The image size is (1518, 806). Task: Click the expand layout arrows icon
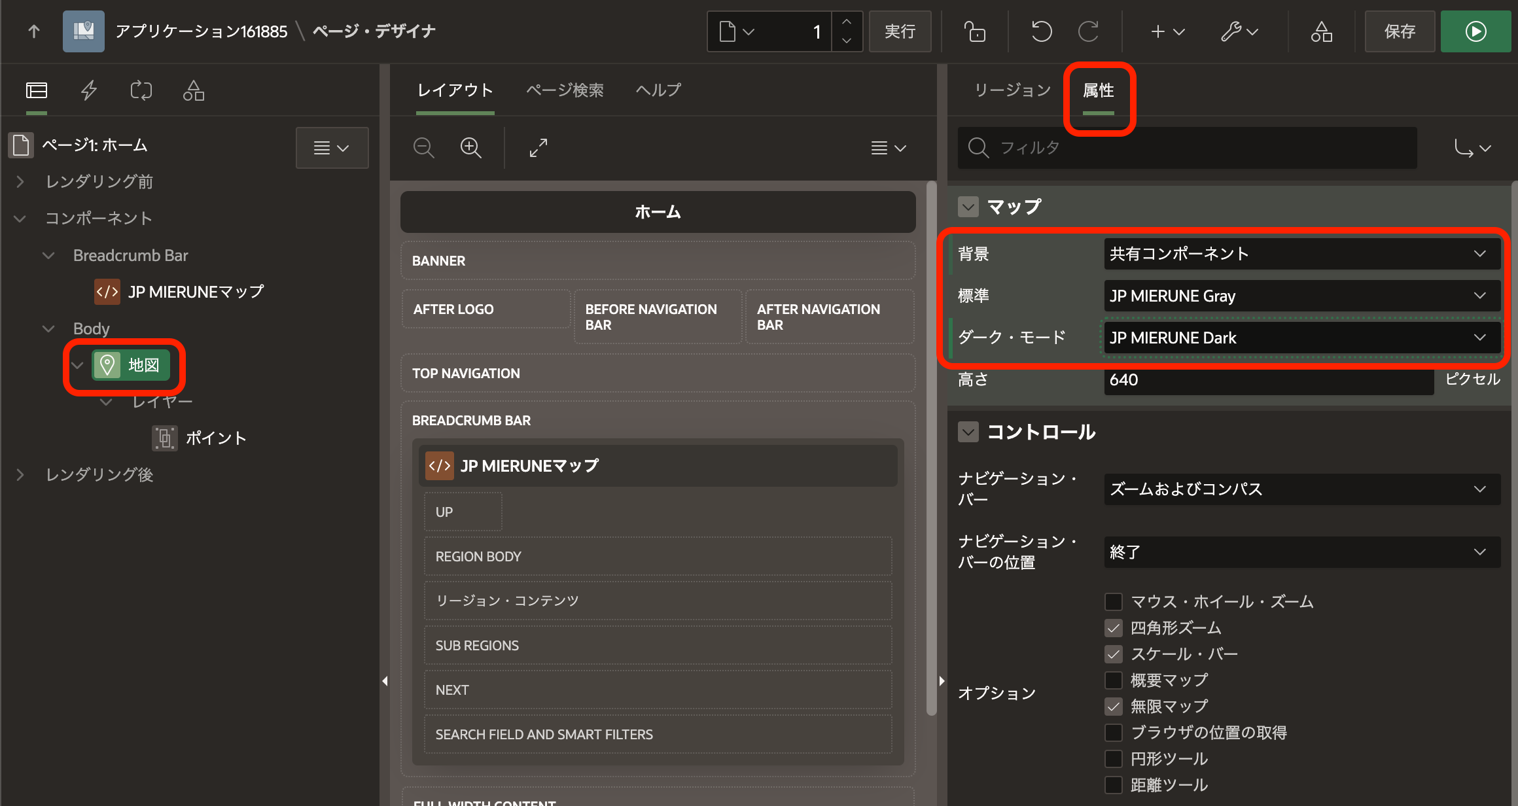(x=538, y=148)
